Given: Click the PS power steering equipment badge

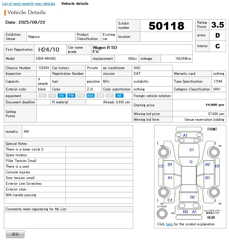Looking at the screenshot, I should click(62, 96).
